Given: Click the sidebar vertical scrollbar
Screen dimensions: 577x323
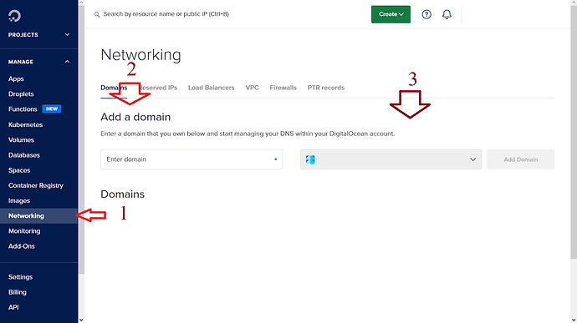Looking at the screenshot, I should coord(81,139).
